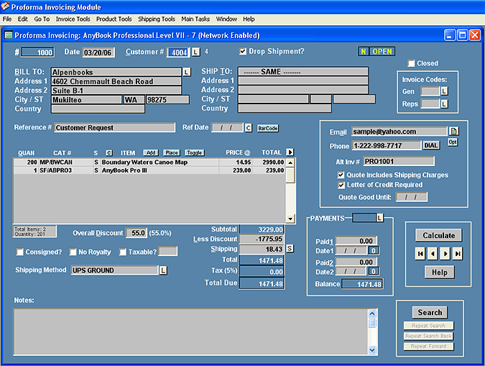Jump to the last record
The height and width of the screenshot is (366, 485).
[458, 254]
